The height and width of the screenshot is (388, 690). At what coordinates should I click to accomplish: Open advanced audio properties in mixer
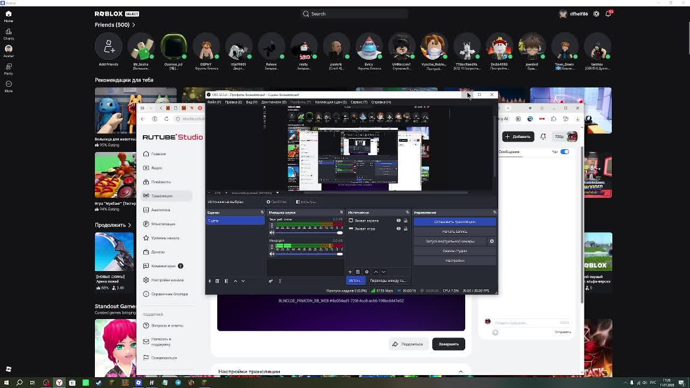[x=271, y=281]
